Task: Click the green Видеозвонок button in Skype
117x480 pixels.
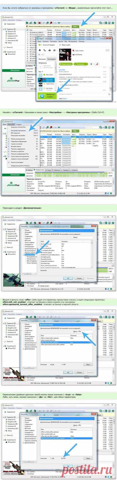Action: [x=66, y=64]
